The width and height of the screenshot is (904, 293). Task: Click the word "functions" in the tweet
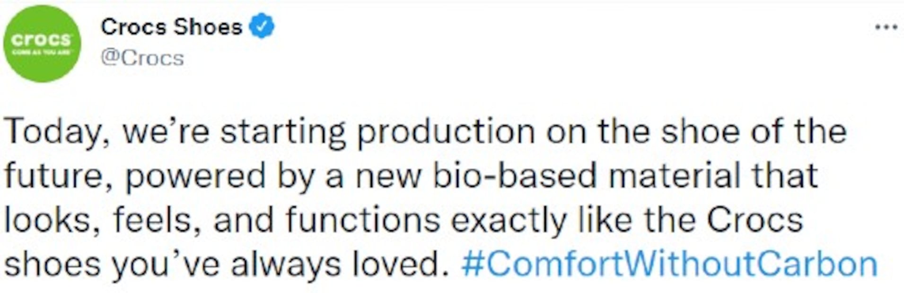[362, 220]
